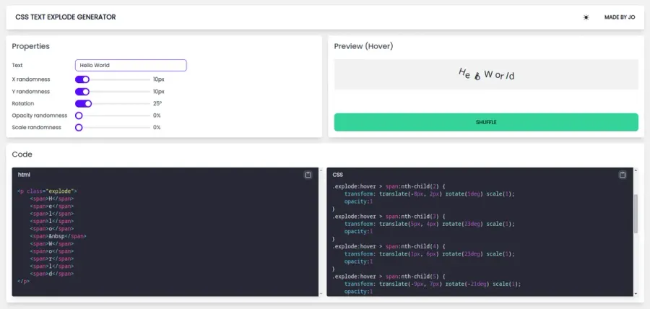This screenshot has height=309, width=650.
Task: Click the Opacity randomness label
Action: (x=40, y=116)
